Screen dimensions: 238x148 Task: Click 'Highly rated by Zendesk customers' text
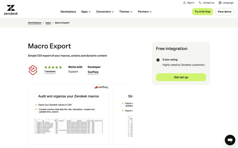click(184, 65)
